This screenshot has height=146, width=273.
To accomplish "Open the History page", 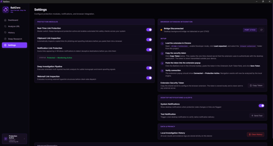I will [15, 33].
